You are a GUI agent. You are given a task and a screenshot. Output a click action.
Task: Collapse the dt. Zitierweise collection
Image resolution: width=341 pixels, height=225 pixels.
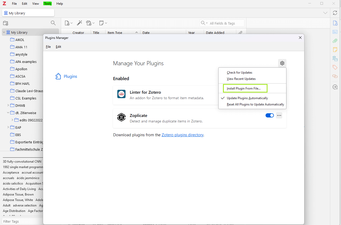point(8,113)
